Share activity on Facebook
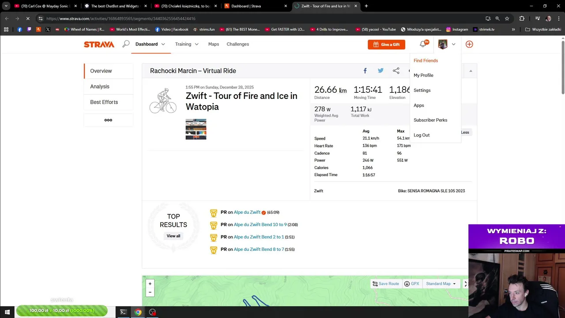Image resolution: width=565 pixels, height=318 pixels. pyautogui.click(x=365, y=71)
